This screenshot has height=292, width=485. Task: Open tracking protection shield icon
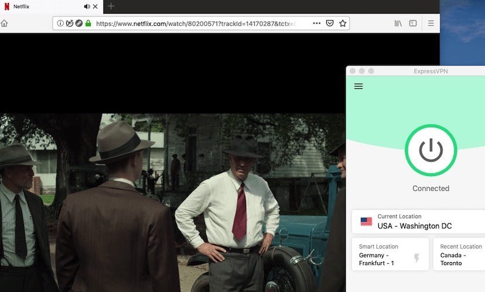pyautogui.click(x=70, y=23)
